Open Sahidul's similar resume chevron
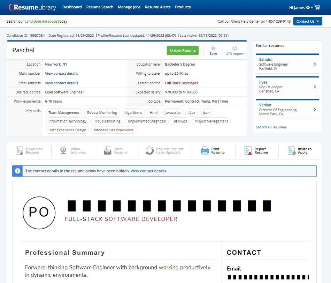Screen dimensions: 331x283 click(x=315, y=64)
